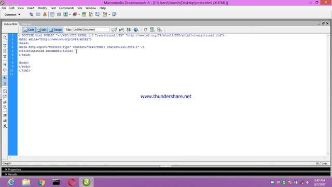332x187 pixels.
Task: Open the Common insert category dropdown
Action: (x=12, y=15)
